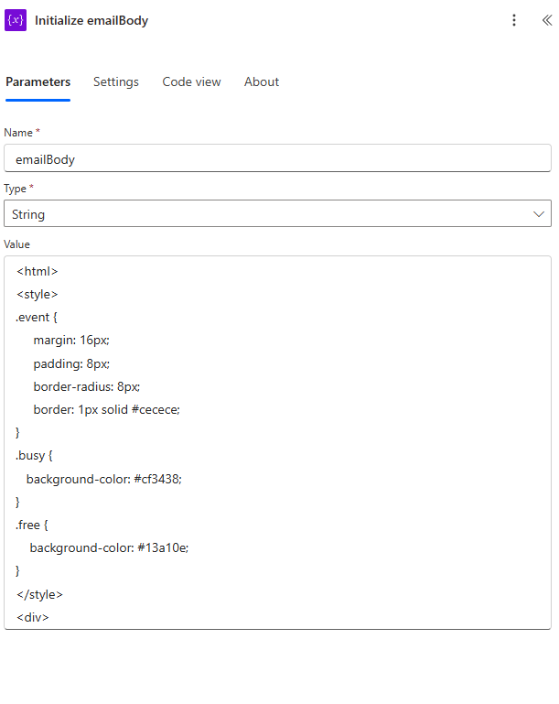Click the <div> line in Value box
The height and width of the screenshot is (704, 559).
coord(32,617)
